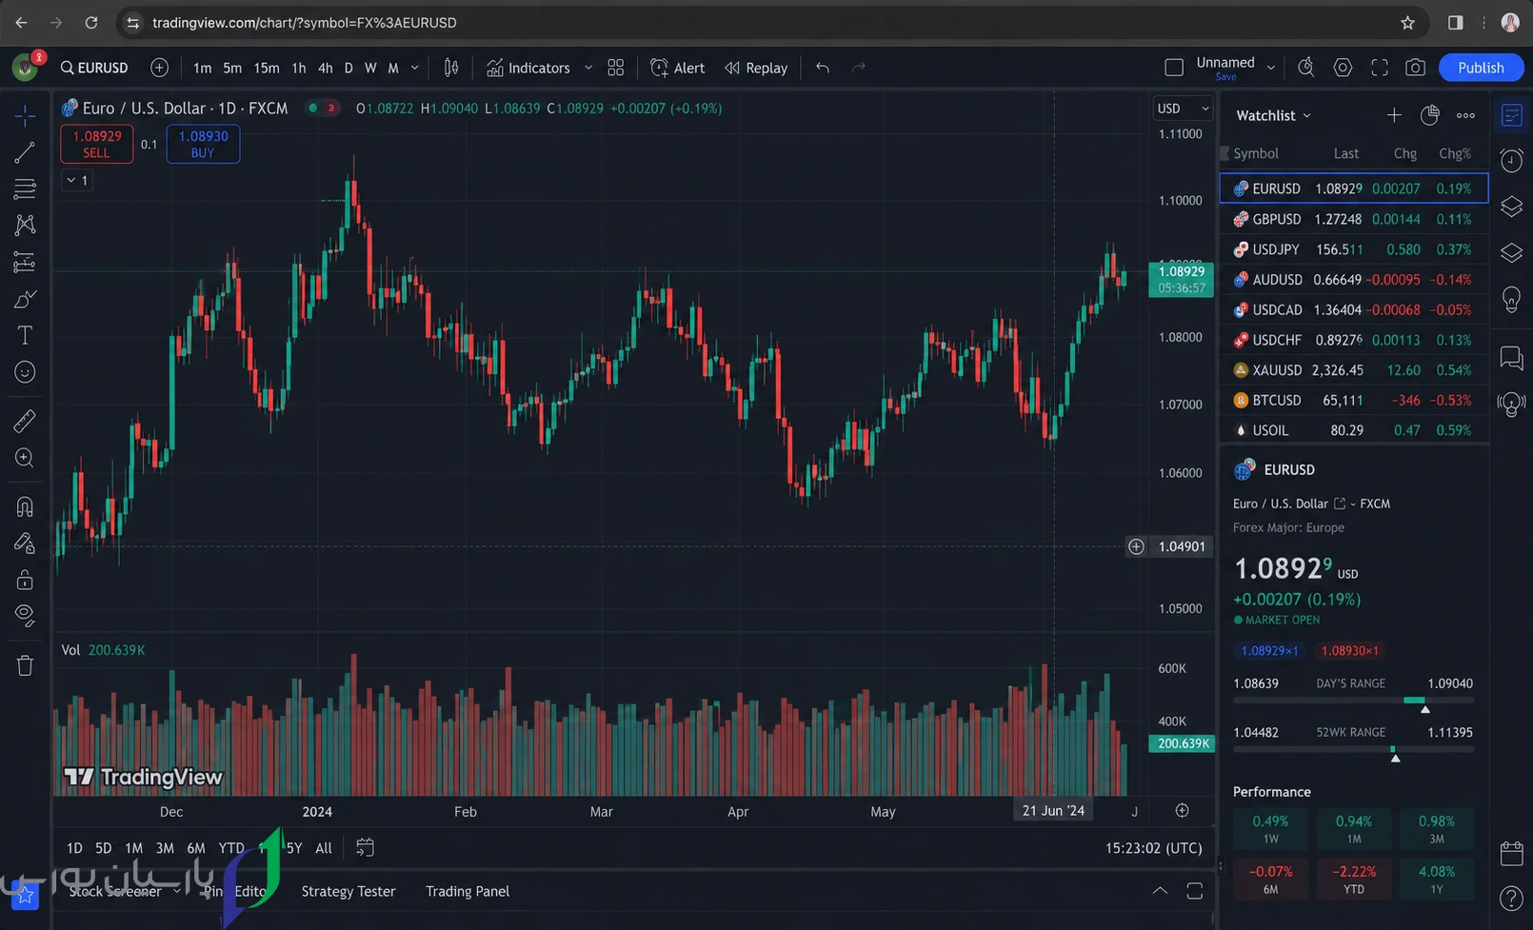1533x930 pixels.
Task: Select the All date range
Action: (324, 847)
